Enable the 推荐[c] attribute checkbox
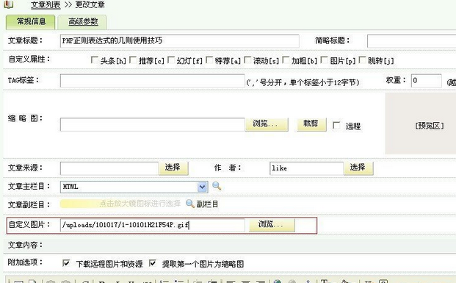456x283 pixels. [x=133, y=60]
